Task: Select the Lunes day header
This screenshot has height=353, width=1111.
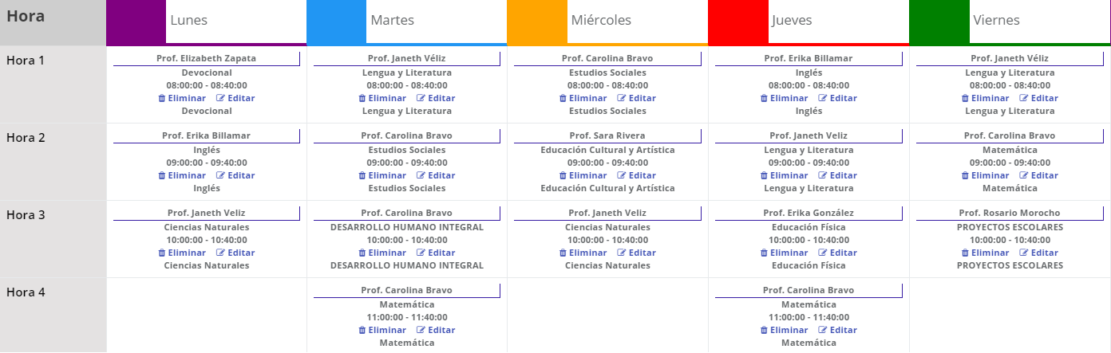Action: tap(192, 21)
